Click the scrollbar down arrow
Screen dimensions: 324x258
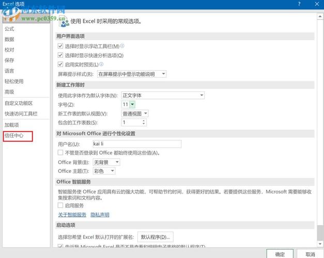(x=320, y=244)
